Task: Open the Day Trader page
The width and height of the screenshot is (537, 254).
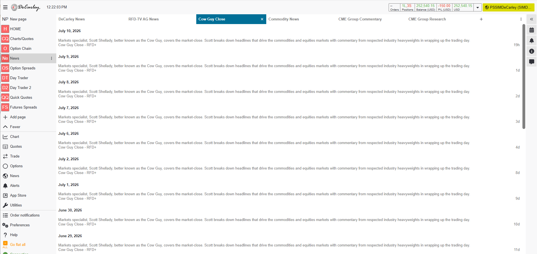Action: pyautogui.click(x=28, y=78)
